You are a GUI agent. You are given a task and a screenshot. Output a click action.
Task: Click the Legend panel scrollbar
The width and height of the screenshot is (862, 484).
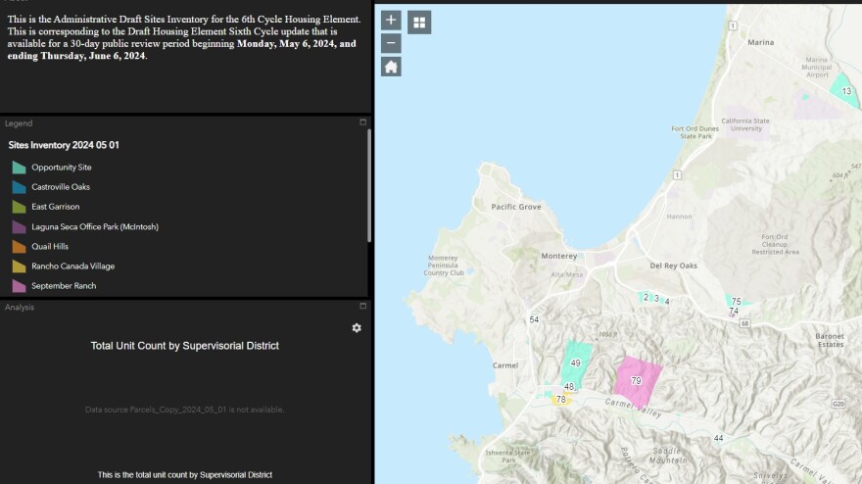pos(368,186)
